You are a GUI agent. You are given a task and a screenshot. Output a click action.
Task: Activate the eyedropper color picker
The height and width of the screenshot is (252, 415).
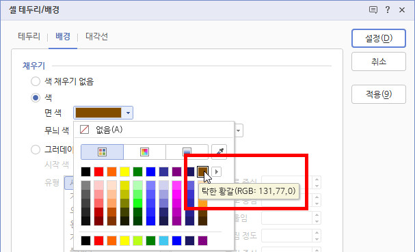pos(219,152)
